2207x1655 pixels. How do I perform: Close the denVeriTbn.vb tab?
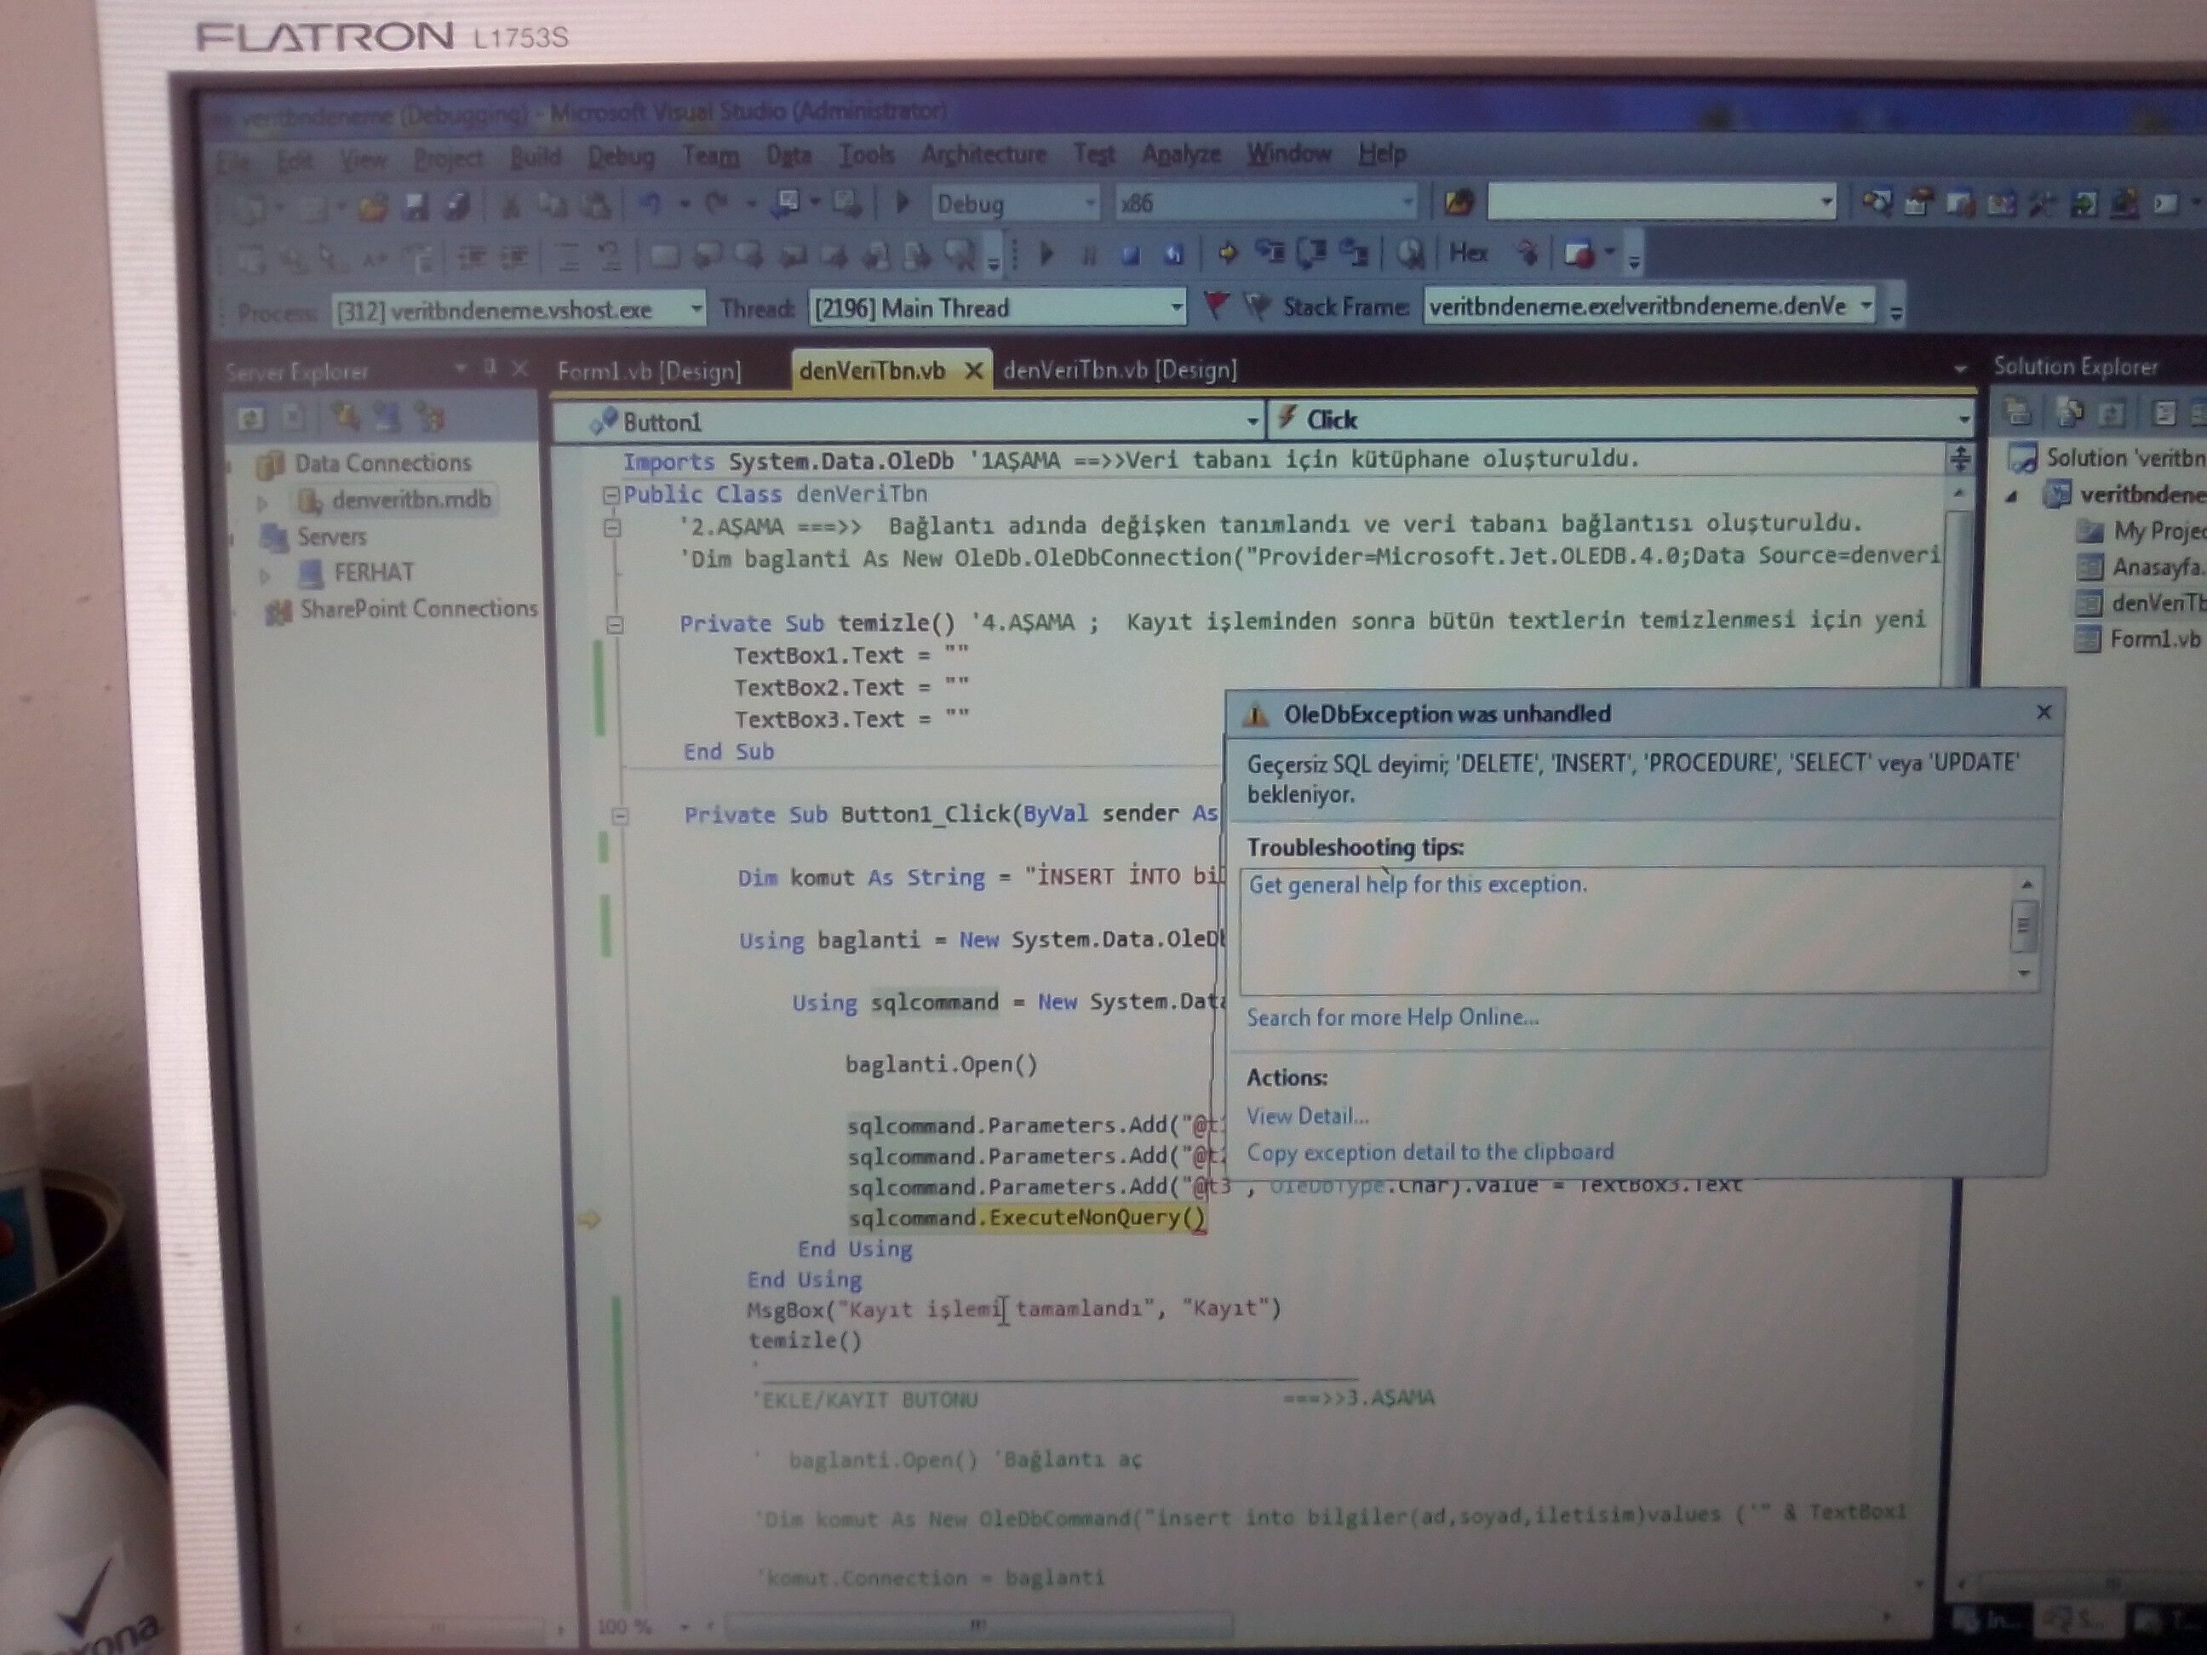974,371
